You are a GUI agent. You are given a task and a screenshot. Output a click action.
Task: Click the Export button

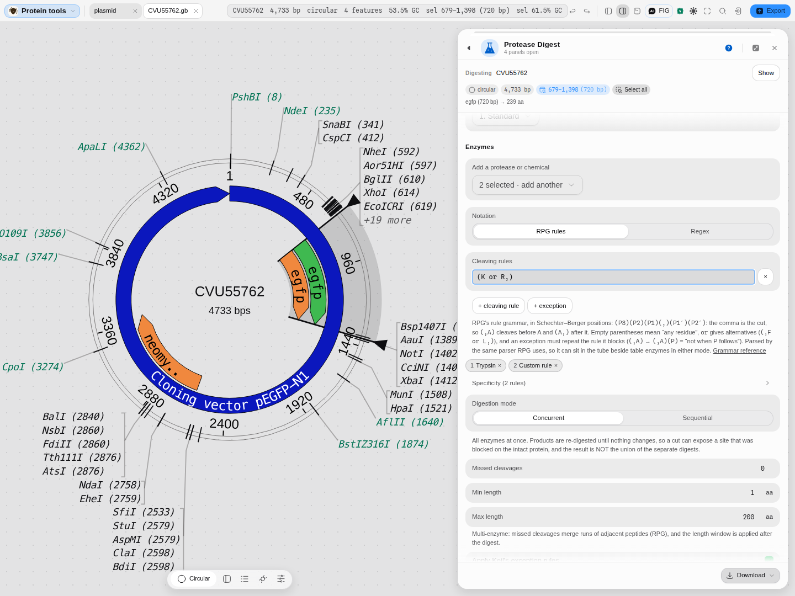[770, 11]
